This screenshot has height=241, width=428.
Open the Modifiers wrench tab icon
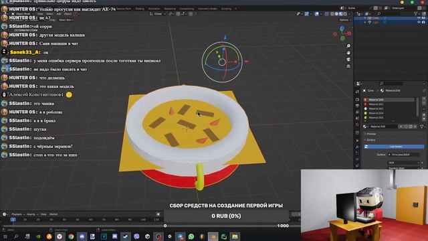[x=357, y=147]
